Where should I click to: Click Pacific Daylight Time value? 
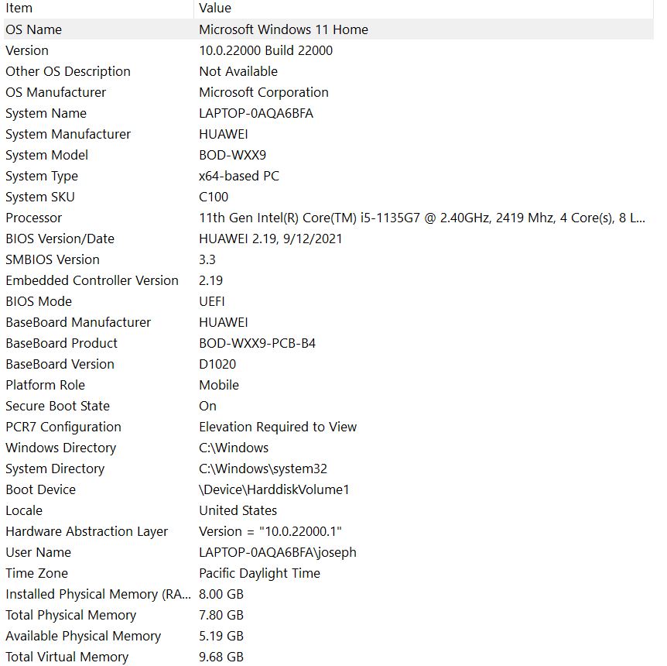coord(259,573)
